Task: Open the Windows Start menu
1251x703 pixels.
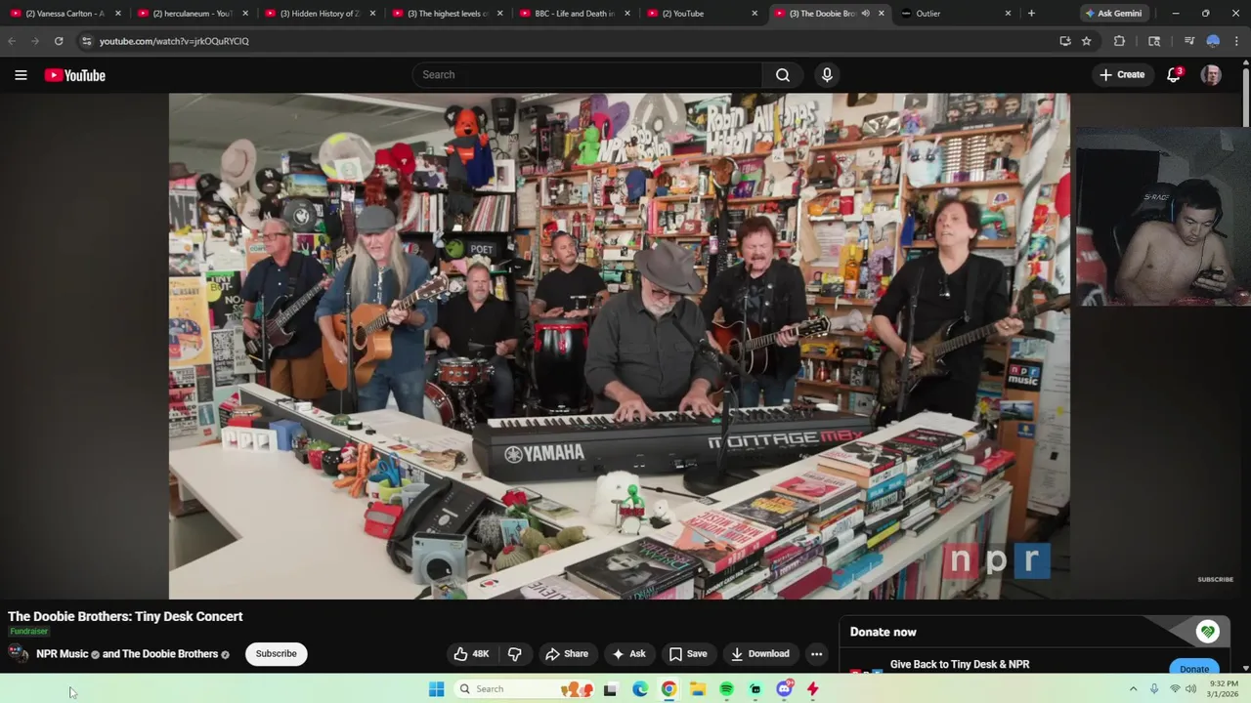Action: tap(436, 689)
